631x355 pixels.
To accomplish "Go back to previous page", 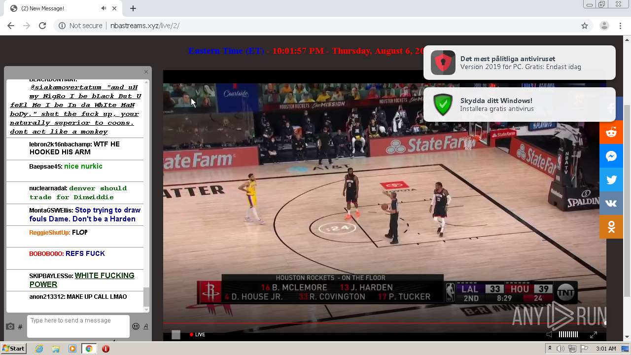I will click(11, 26).
